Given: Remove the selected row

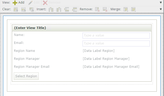Looking at the screenshot, I should (x=105, y=9).
